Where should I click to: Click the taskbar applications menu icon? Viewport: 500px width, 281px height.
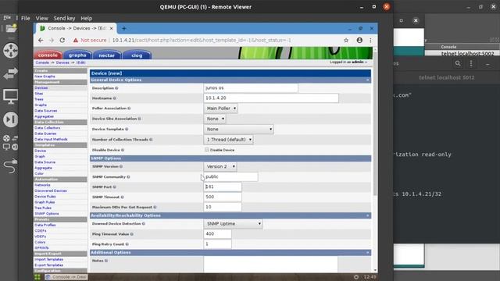37,277
